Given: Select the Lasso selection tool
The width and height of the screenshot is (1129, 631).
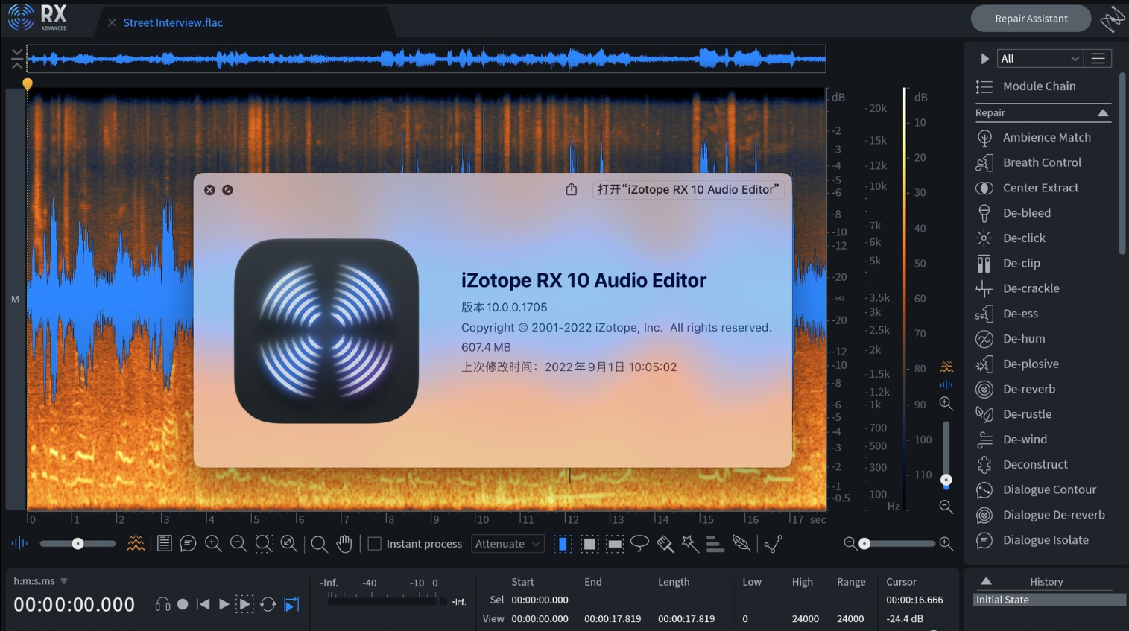Looking at the screenshot, I should 639,544.
